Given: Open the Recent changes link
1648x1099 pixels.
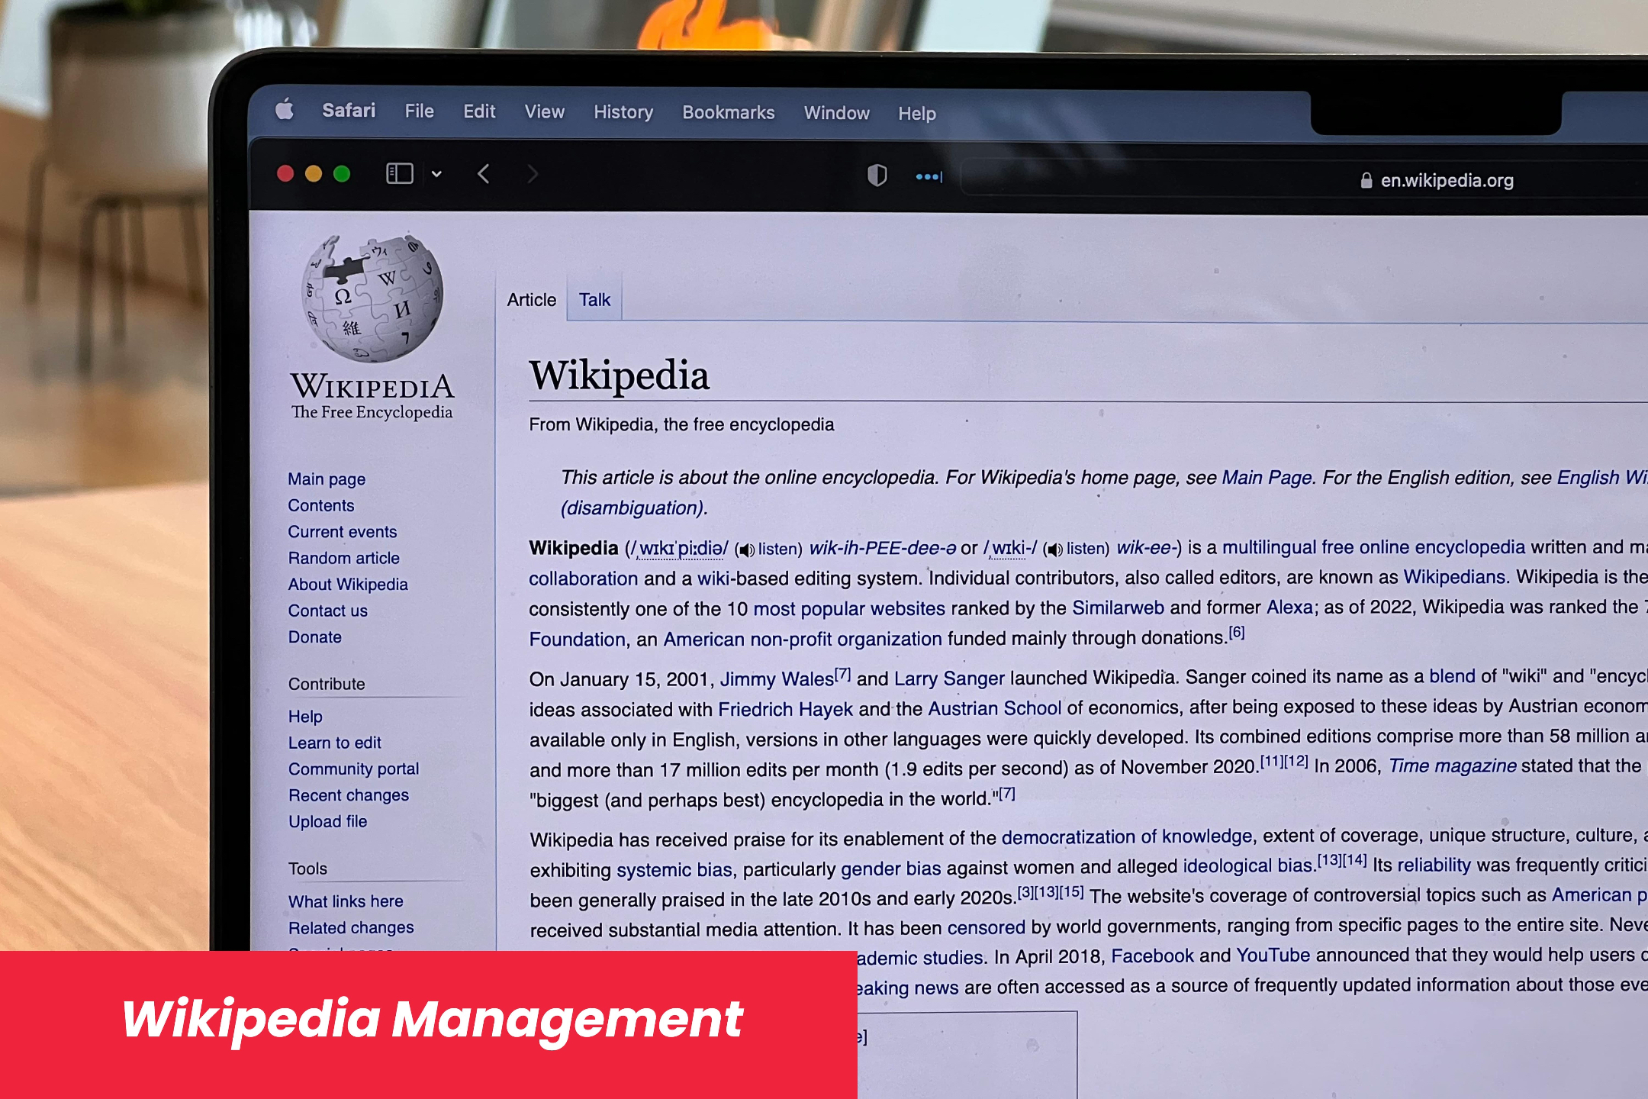Looking at the screenshot, I should 348,795.
